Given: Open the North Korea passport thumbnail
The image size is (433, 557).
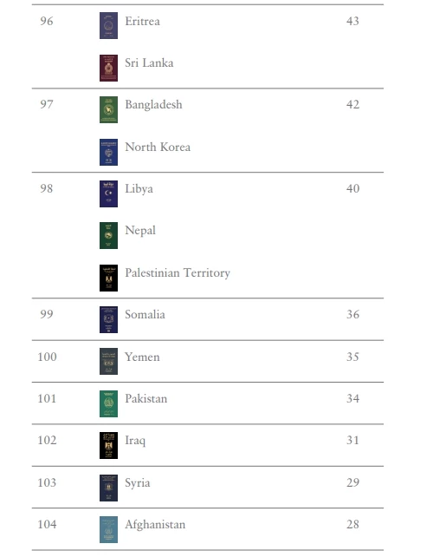Looking at the screenshot, I should [x=108, y=152].
